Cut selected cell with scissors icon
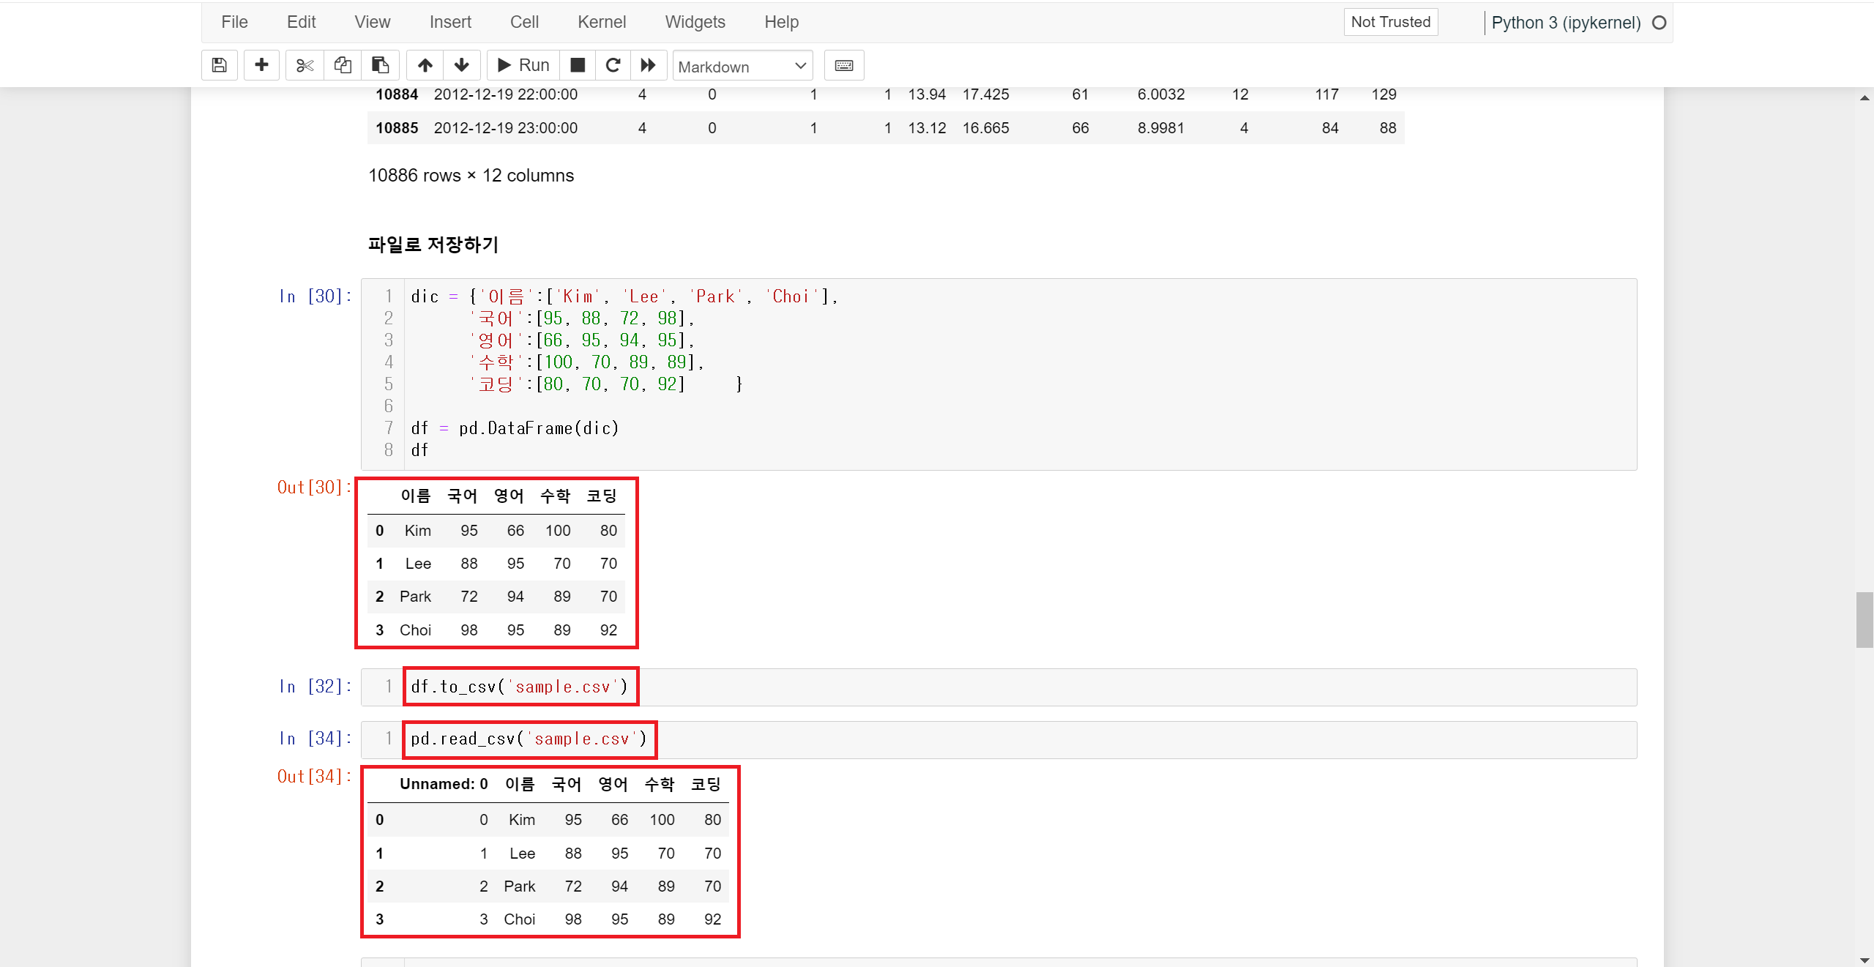Viewport: 1874px width, 967px height. 305,65
